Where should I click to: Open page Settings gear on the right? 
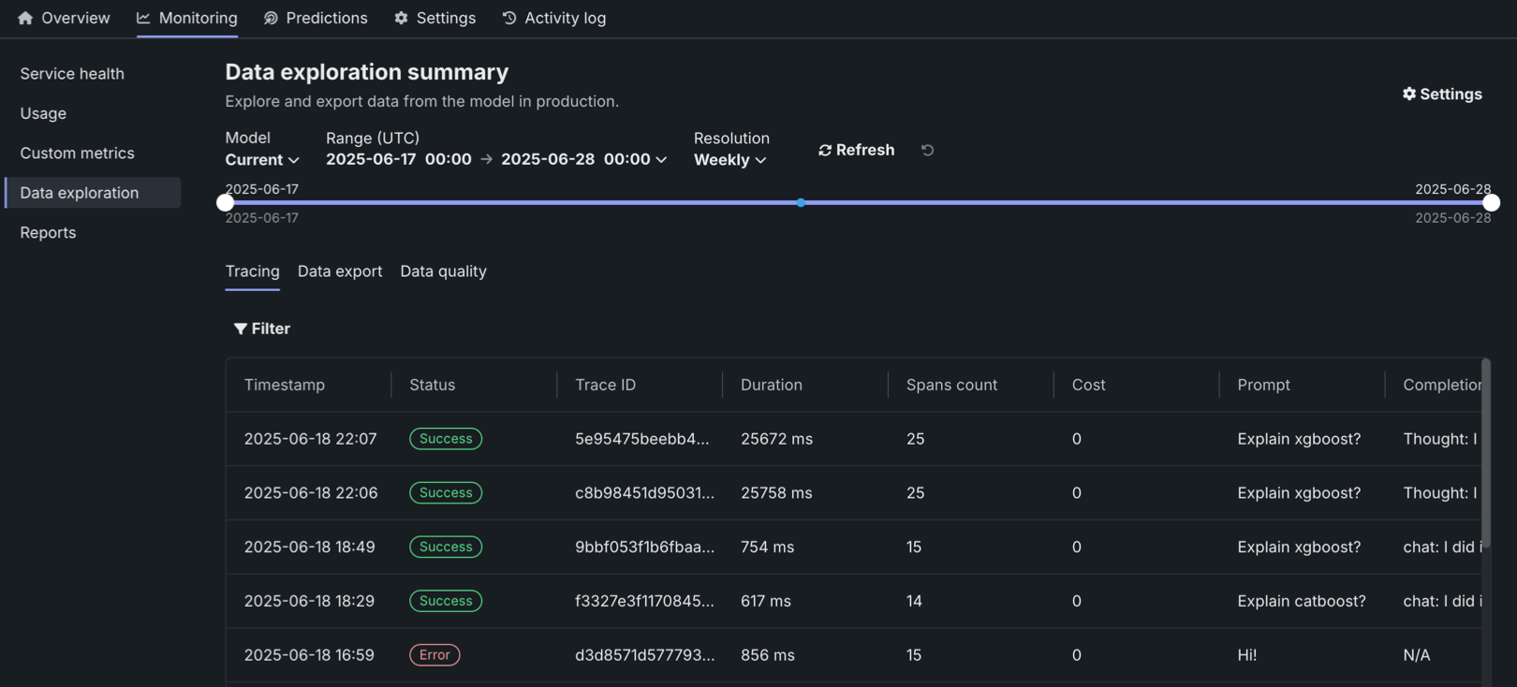1441,94
